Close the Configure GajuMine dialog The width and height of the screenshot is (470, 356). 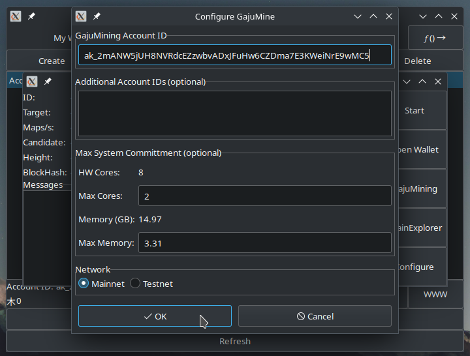[x=389, y=16]
